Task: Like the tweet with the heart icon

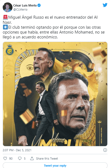Action: pyautogui.click(x=5, y=159)
